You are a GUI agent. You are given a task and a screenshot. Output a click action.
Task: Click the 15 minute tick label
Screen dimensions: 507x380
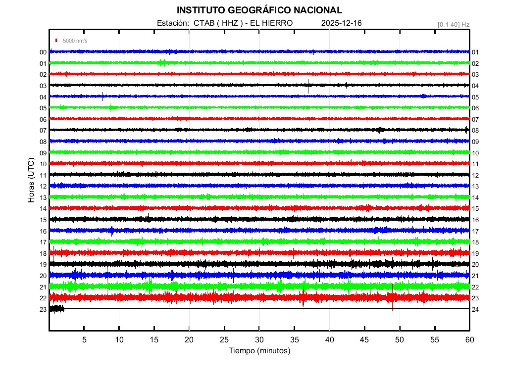click(x=154, y=340)
